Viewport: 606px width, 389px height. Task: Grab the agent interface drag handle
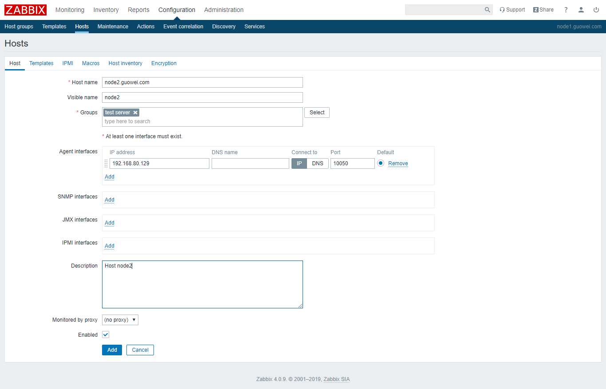click(x=106, y=163)
